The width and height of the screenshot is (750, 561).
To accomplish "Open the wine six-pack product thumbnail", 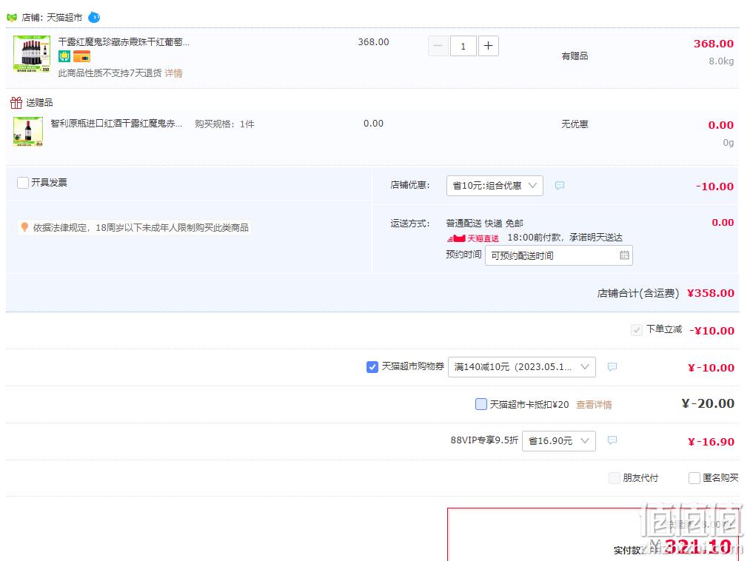I will [x=32, y=53].
